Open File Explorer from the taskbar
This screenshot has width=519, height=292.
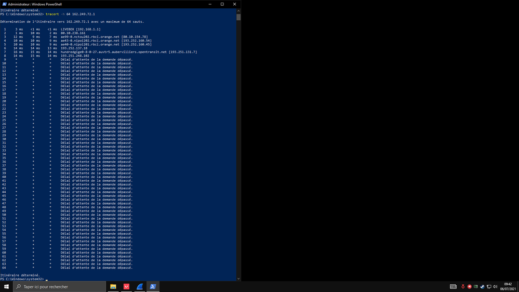point(113,287)
